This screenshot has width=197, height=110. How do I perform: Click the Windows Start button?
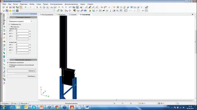[3, 107]
